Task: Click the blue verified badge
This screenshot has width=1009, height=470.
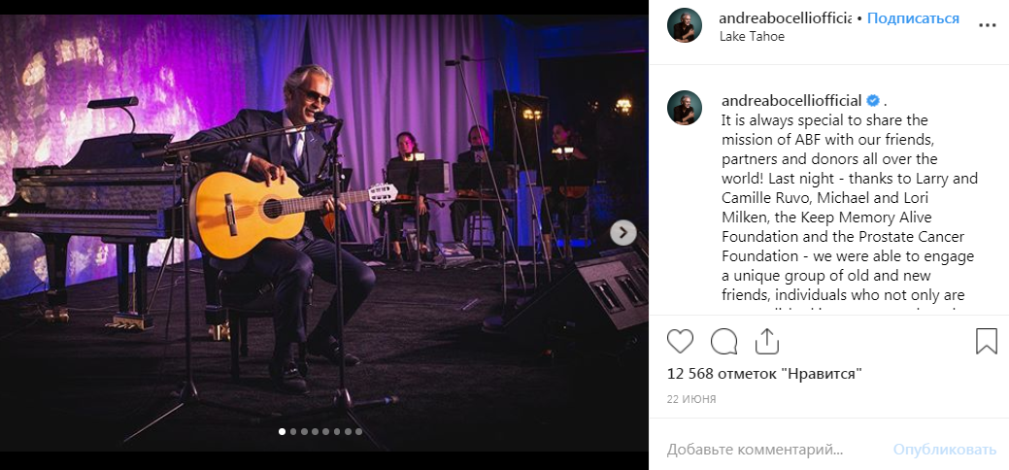Action: [873, 101]
